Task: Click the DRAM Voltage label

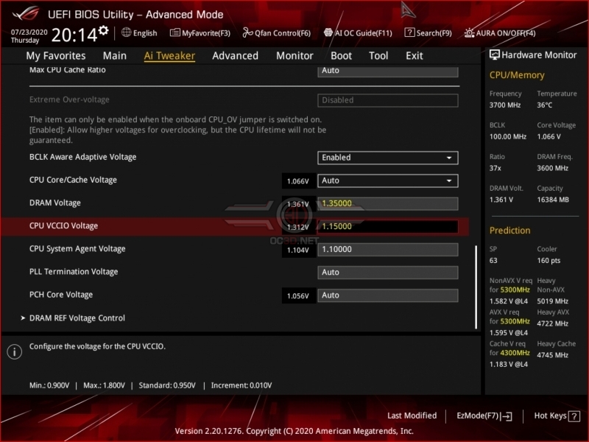Action: coord(54,203)
